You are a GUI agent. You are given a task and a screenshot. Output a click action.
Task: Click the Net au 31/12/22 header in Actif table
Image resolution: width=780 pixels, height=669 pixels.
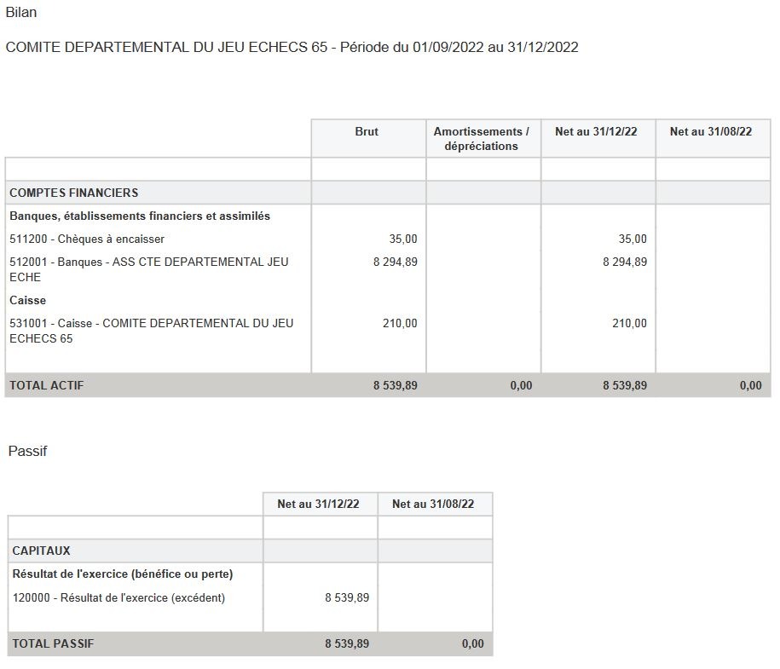pos(596,132)
